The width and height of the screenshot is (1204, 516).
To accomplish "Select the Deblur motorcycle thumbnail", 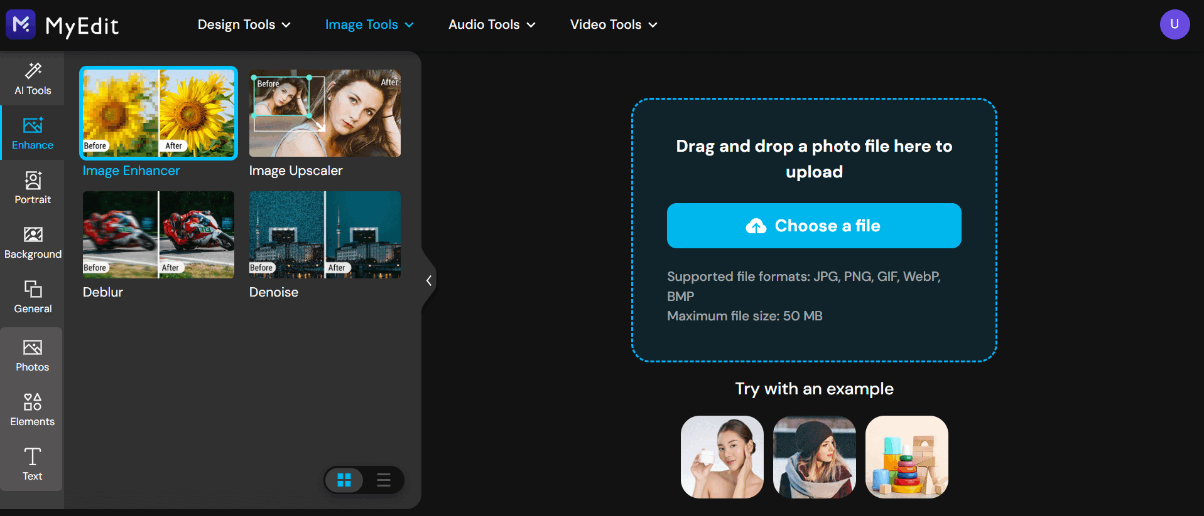I will [x=158, y=234].
